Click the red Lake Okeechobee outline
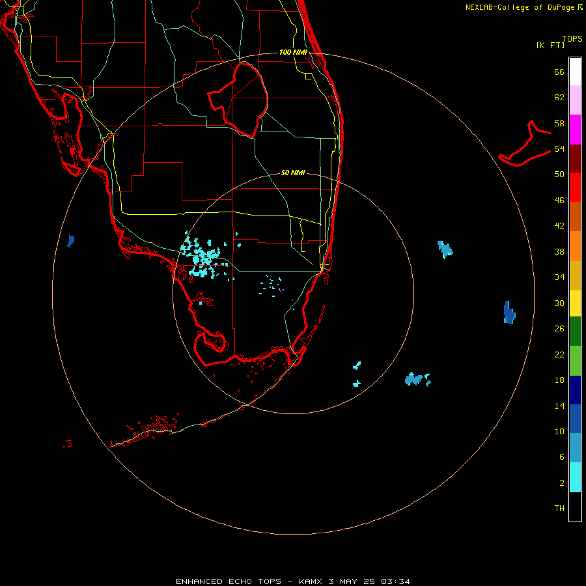This screenshot has height=586, width=586. pos(238,100)
